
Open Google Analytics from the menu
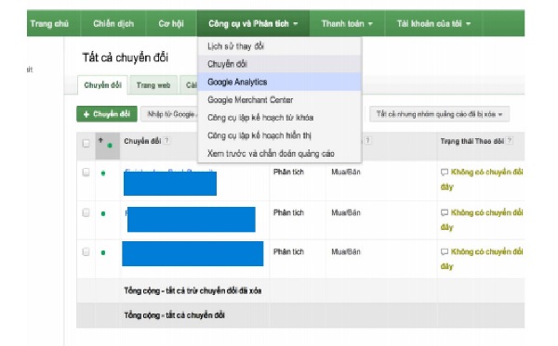[279, 82]
